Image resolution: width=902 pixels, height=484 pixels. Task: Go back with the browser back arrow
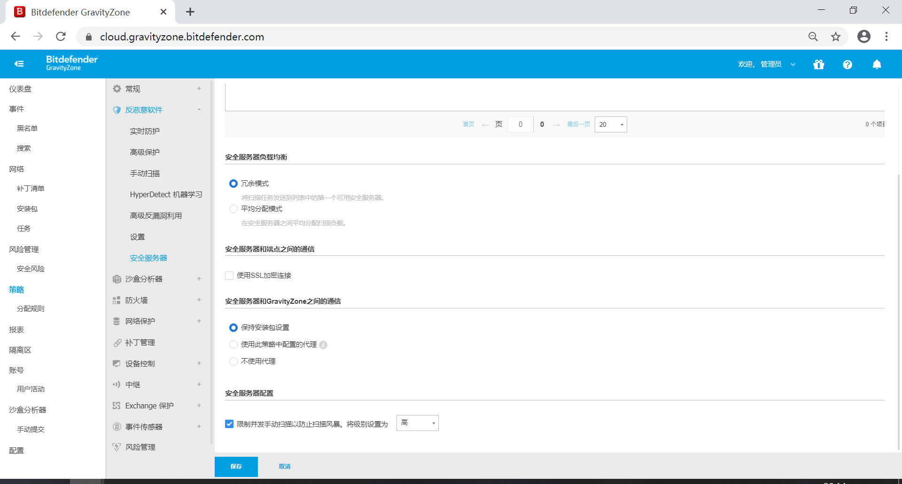click(x=16, y=37)
